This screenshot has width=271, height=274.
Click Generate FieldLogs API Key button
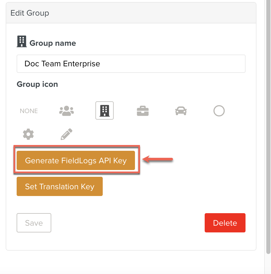(x=76, y=160)
